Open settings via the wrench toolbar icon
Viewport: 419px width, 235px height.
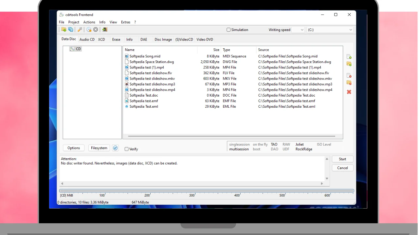click(x=80, y=30)
